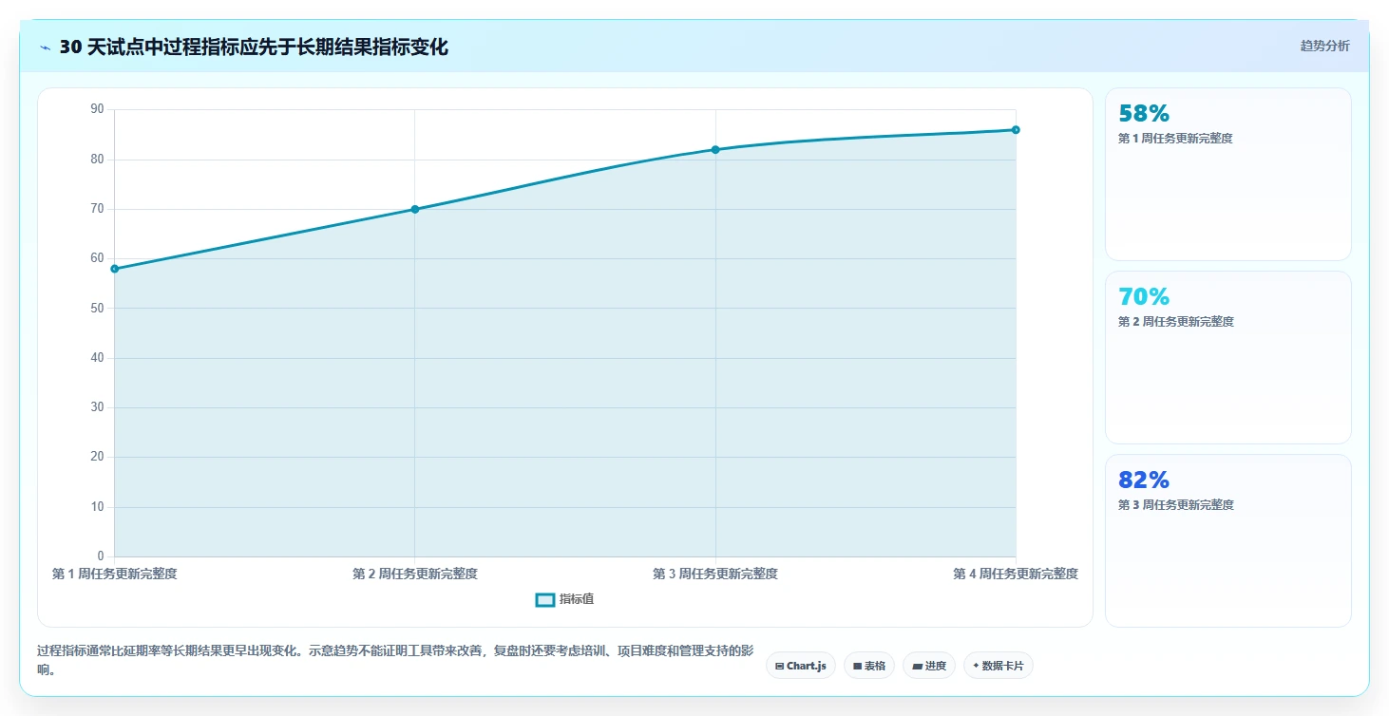The image size is (1389, 716).
Task: Select the 数据卡片 tag pill
Action: pos(998,666)
